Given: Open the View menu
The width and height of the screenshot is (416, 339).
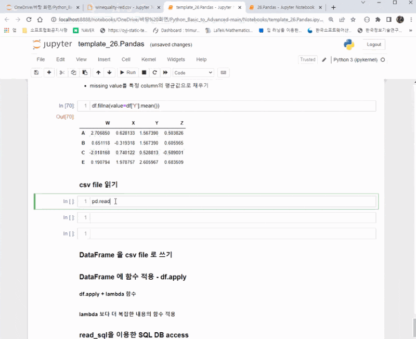Looking at the screenshot, I should [x=81, y=59].
